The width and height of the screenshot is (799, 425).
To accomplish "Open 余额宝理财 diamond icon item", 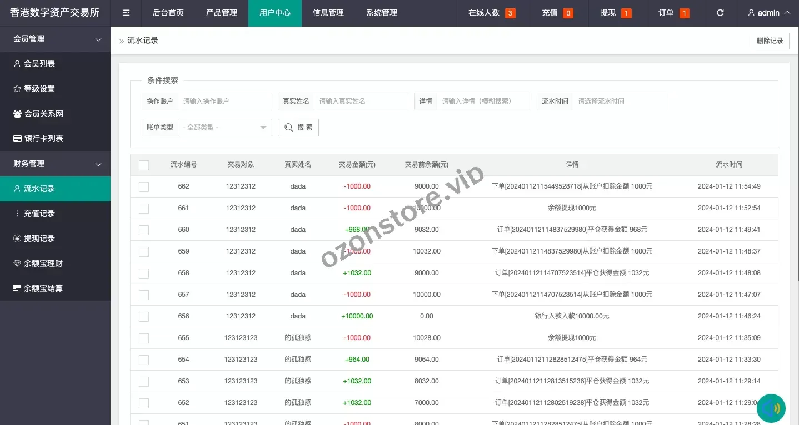I will click(43, 264).
